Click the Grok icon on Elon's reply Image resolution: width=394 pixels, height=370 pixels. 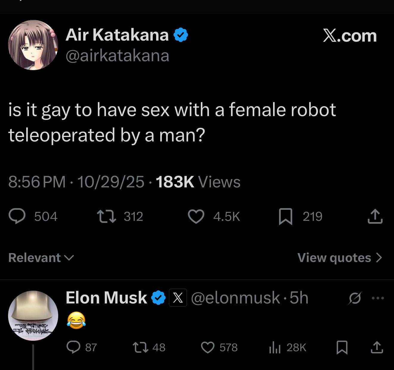click(x=355, y=298)
